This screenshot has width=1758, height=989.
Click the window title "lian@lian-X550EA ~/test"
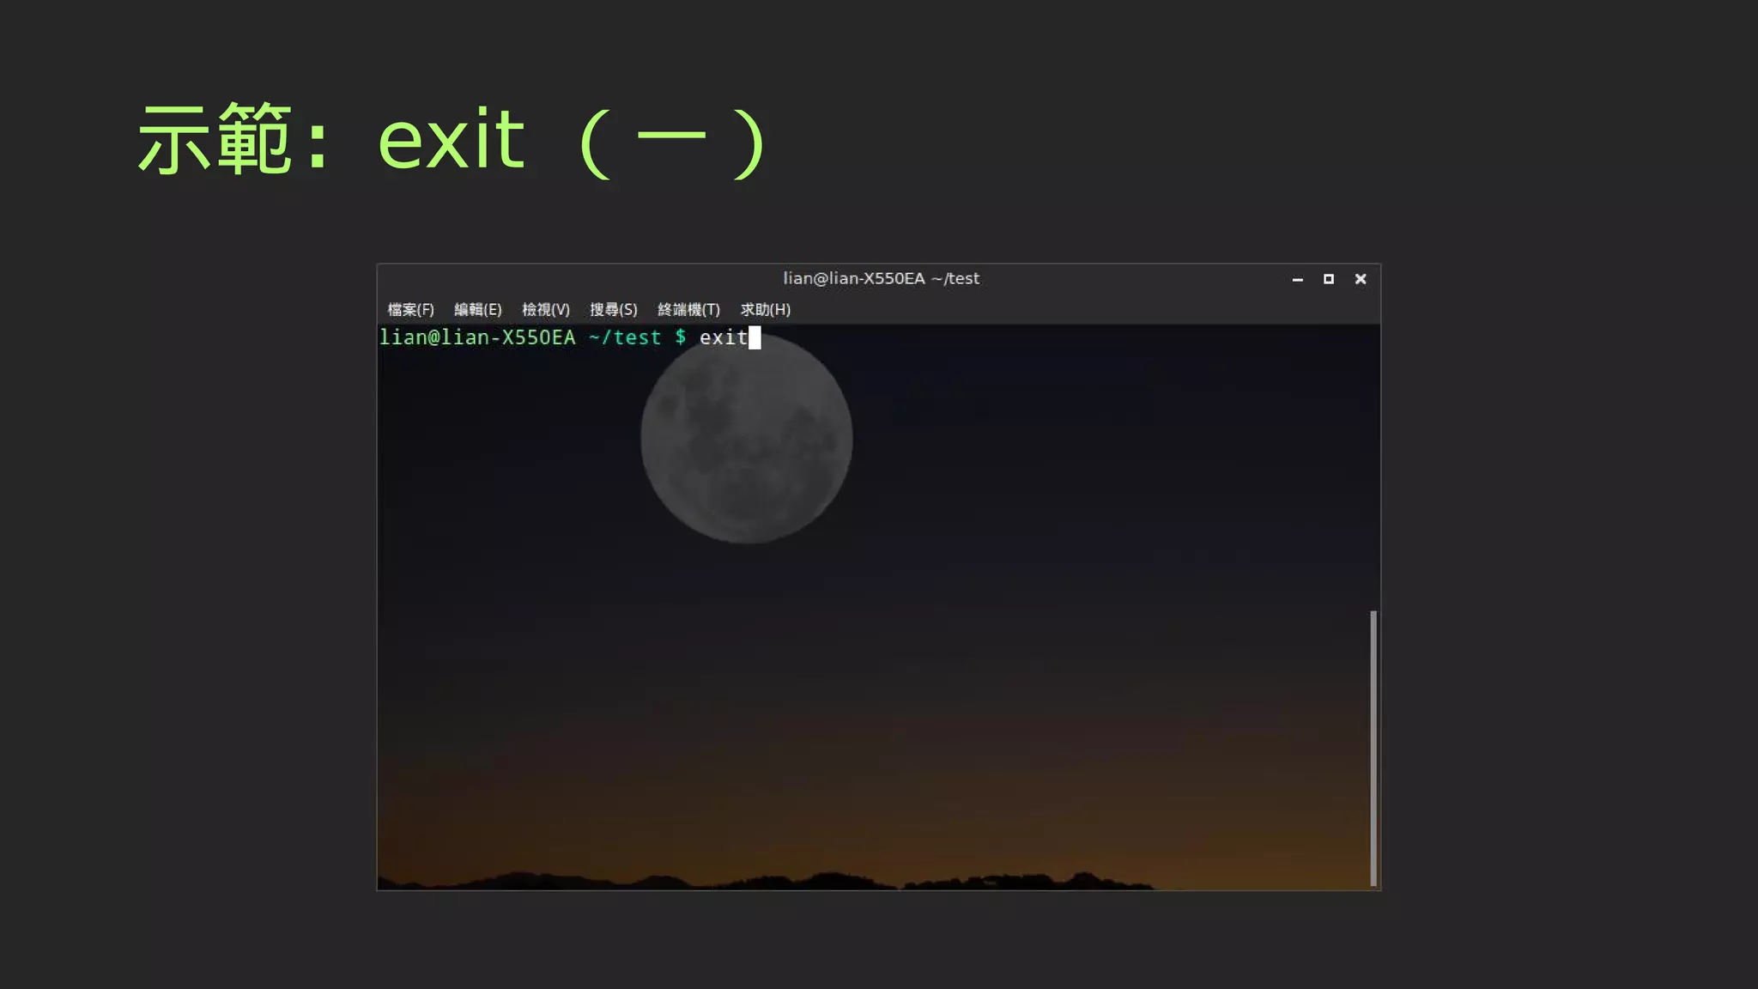pos(881,279)
